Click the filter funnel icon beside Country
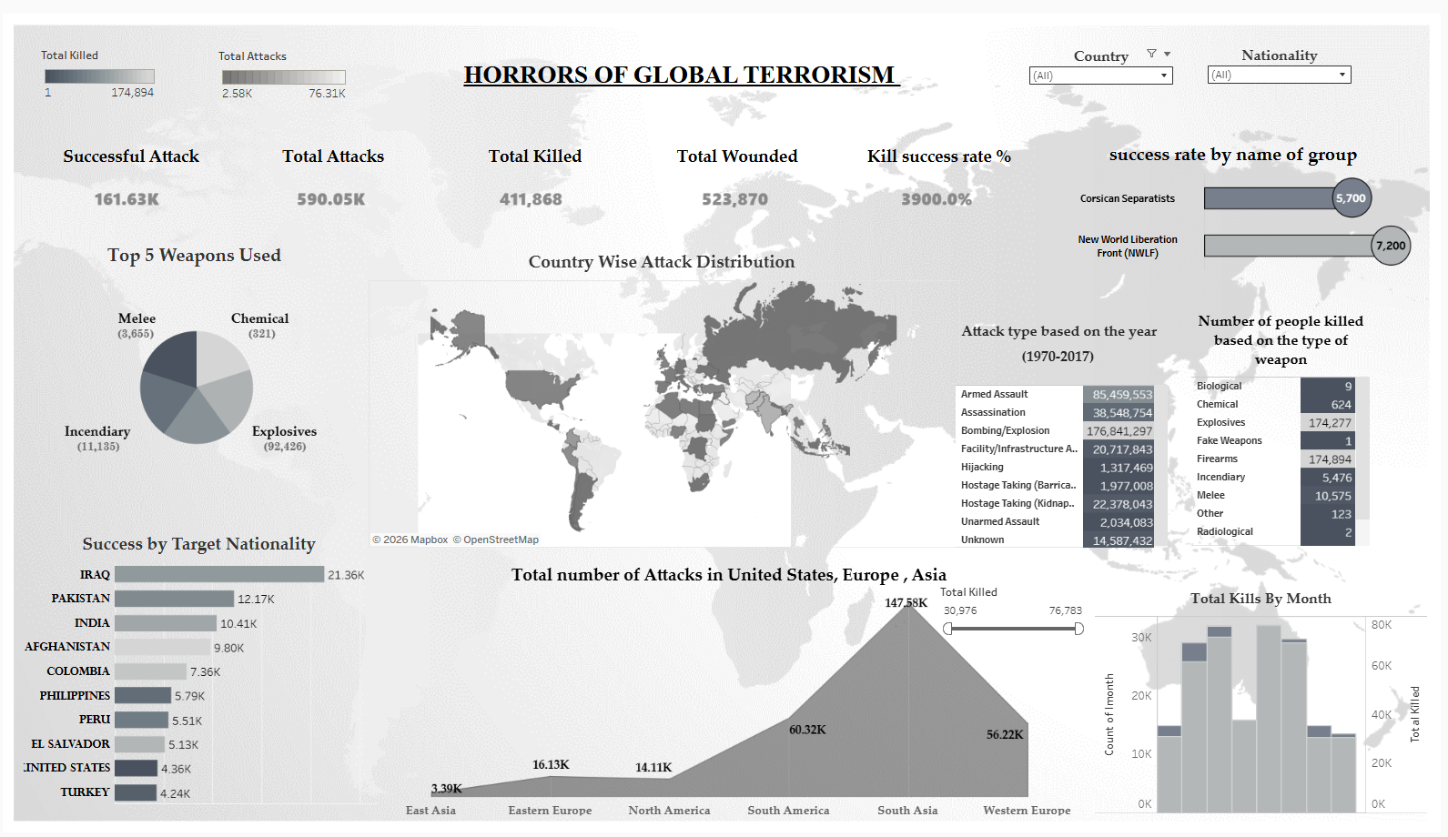Screen dimensions: 1448x837 (1151, 54)
